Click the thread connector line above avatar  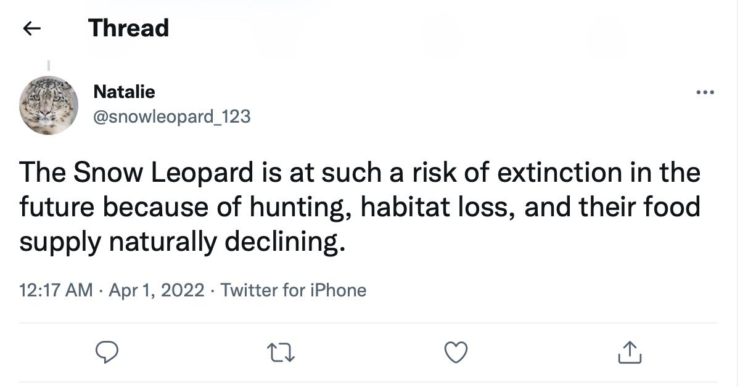pos(49,64)
